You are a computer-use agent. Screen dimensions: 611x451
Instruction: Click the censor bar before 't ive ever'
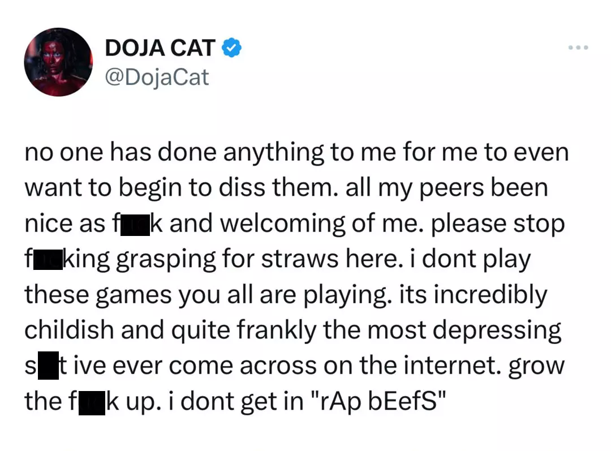pos(48,365)
